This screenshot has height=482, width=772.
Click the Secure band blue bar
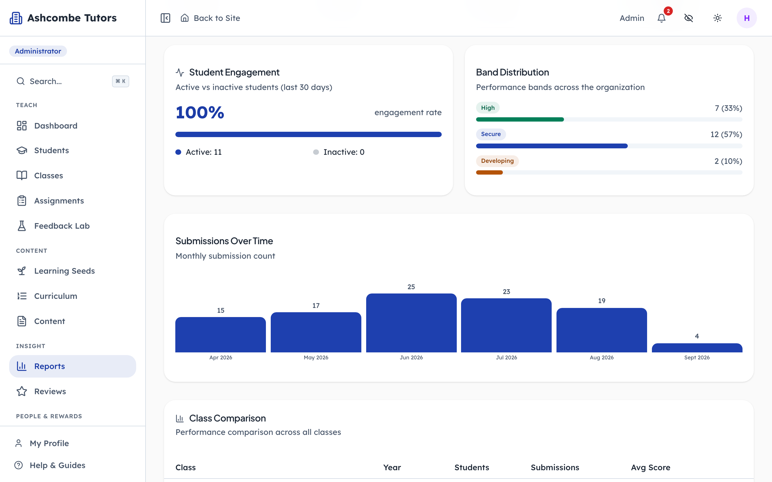click(552, 146)
